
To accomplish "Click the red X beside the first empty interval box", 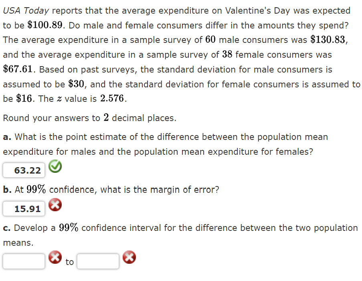I will tap(55, 257).
